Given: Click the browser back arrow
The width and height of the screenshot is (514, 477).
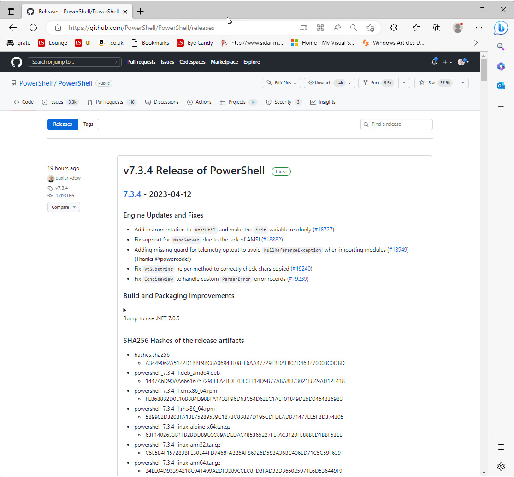Looking at the screenshot, I should point(13,28).
